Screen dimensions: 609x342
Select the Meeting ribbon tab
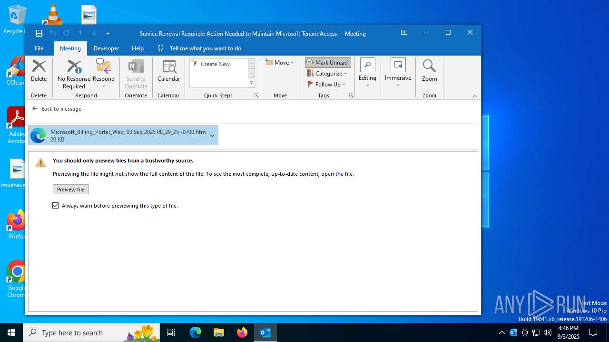click(70, 48)
